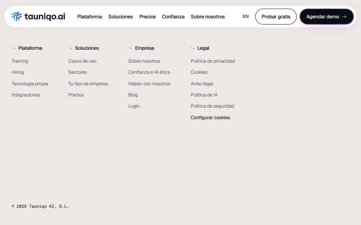Click the Probar gratis button
Image resolution: width=361 pixels, height=225 pixels.
[276, 17]
